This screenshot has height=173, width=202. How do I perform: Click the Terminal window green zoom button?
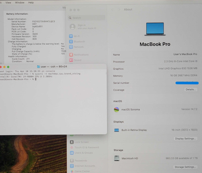8,67
